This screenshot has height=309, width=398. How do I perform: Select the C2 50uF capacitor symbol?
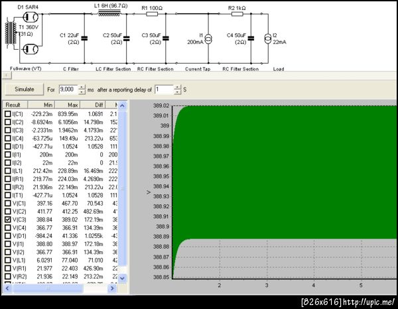click(127, 38)
